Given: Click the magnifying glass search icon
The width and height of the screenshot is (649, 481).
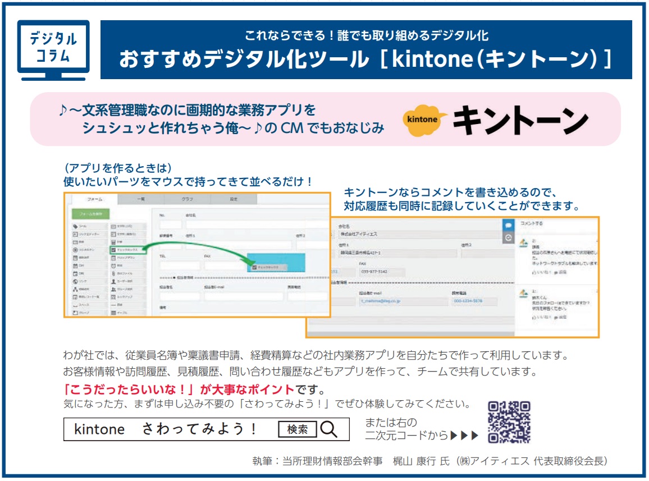Looking at the screenshot, I should pyautogui.click(x=328, y=429).
